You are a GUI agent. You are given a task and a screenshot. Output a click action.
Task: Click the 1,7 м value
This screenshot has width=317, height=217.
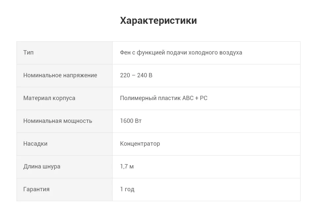pos(127,167)
